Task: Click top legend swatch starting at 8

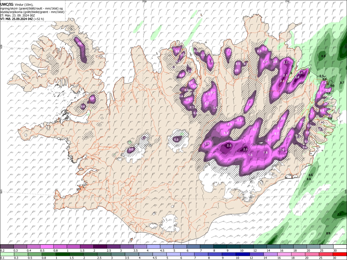Action: (220, 246)
